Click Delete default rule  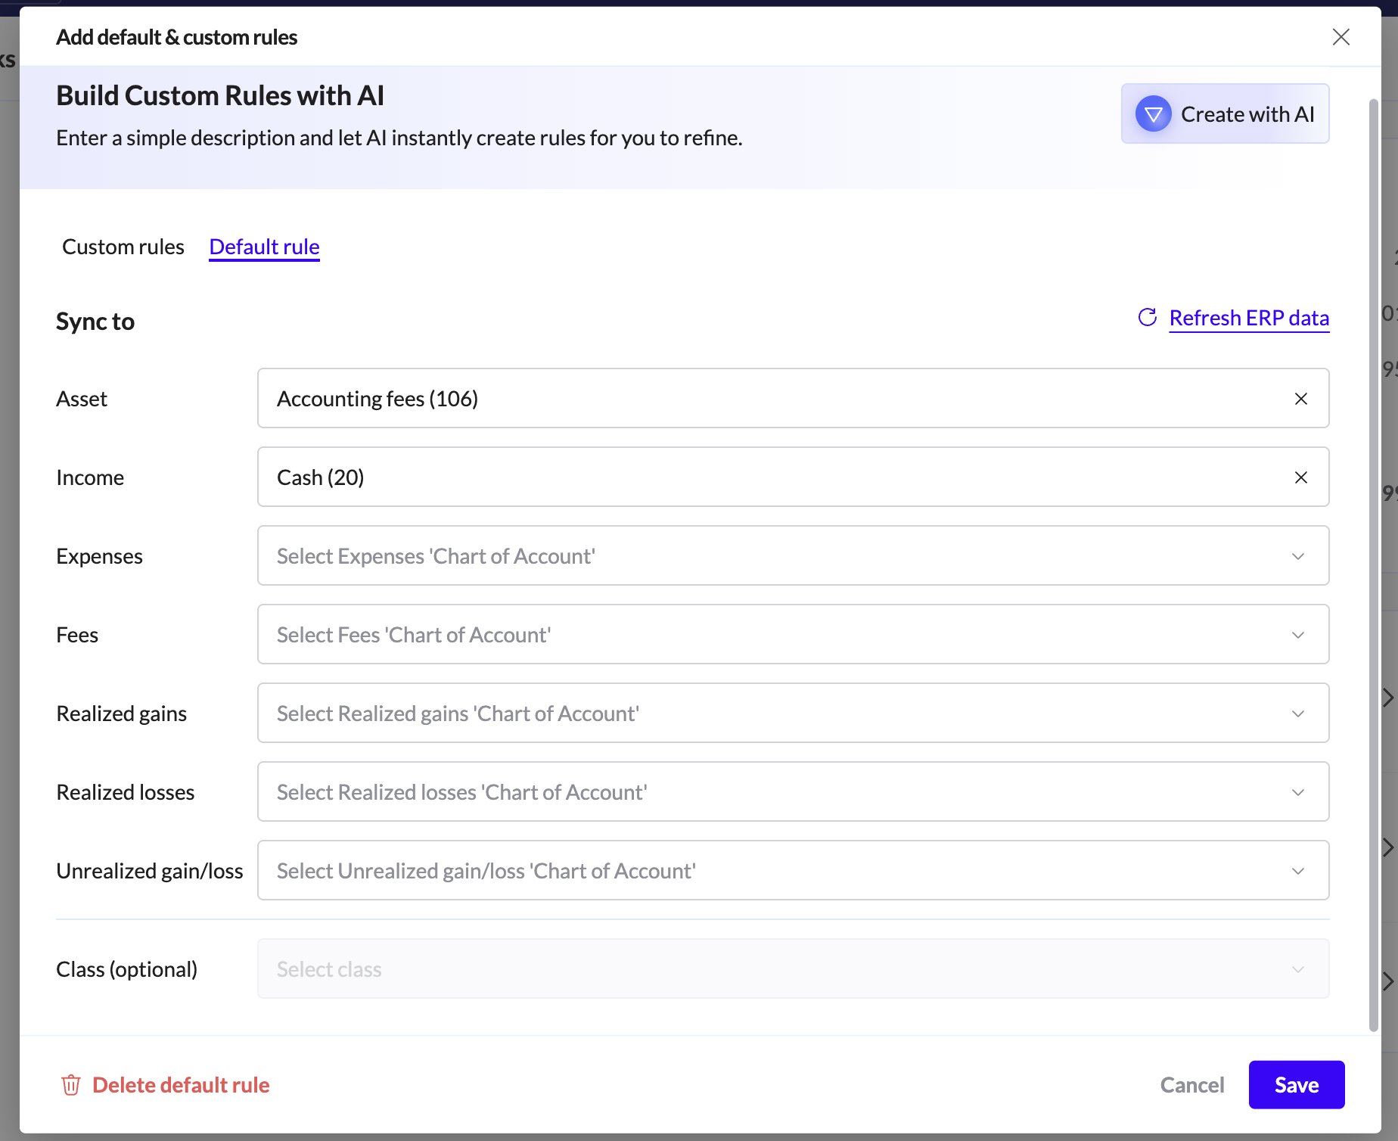pos(181,1085)
